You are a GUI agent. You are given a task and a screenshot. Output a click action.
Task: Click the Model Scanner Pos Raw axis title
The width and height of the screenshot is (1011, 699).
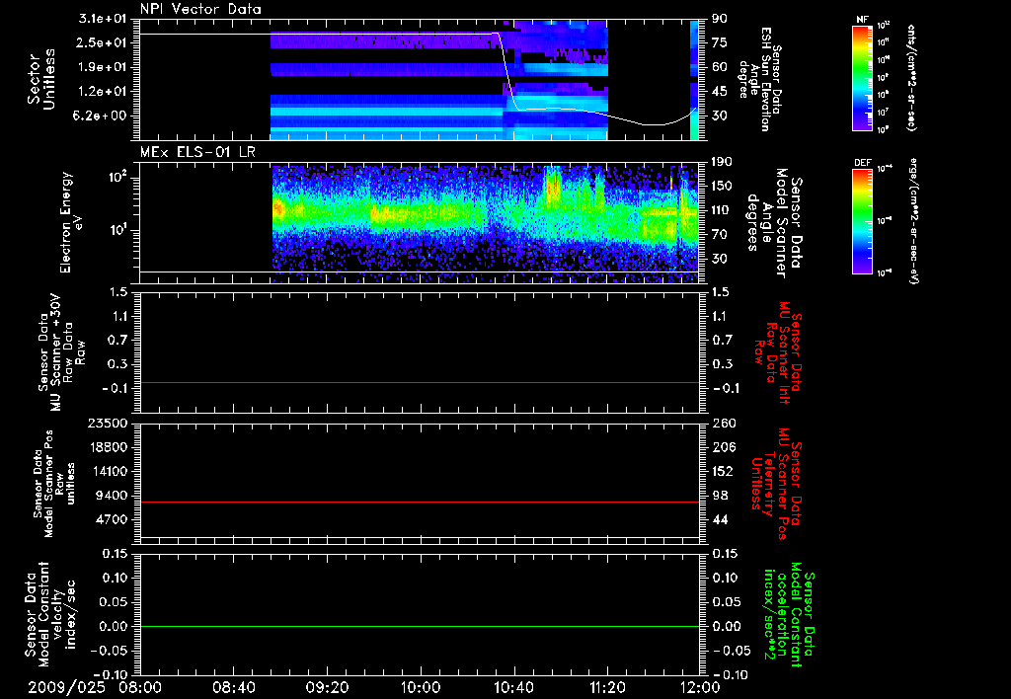(x=54, y=484)
